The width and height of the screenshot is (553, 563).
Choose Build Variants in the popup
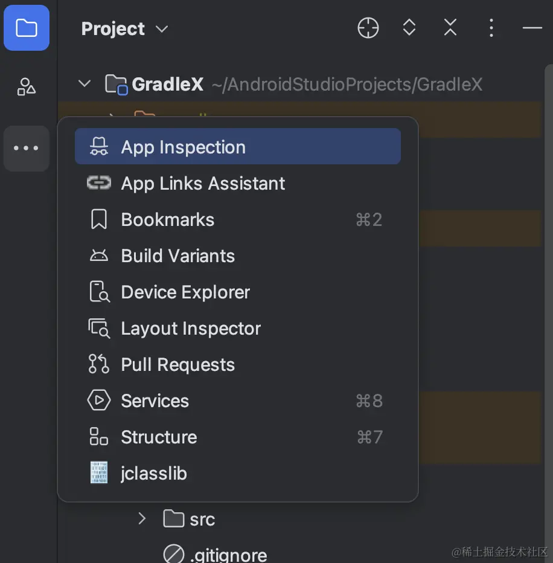coord(177,256)
